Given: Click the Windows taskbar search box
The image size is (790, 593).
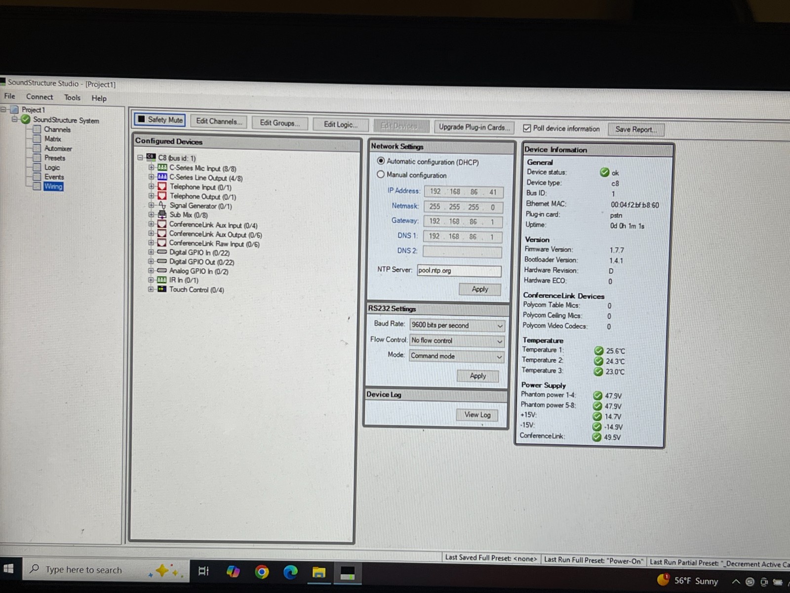Looking at the screenshot, I should point(105,570).
